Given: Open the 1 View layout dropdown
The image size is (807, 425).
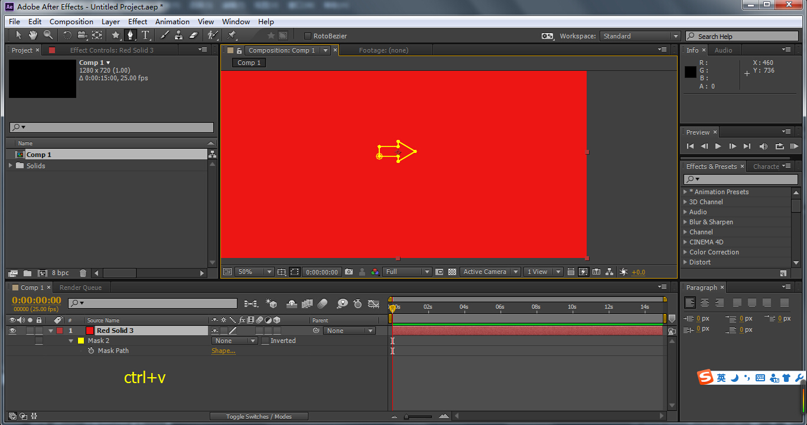Looking at the screenshot, I should (544, 272).
